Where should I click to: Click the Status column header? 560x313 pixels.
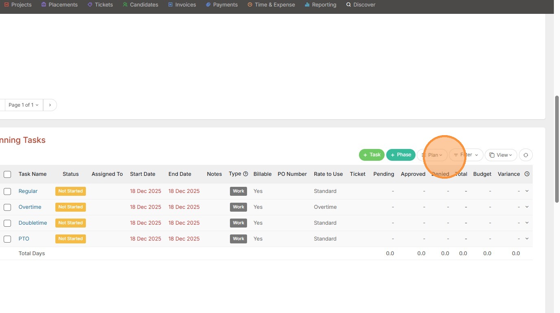pyautogui.click(x=71, y=174)
